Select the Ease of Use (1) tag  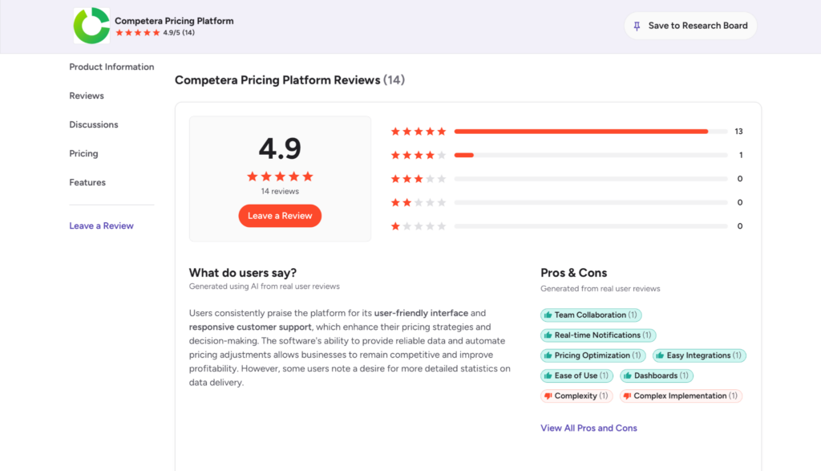click(x=576, y=376)
